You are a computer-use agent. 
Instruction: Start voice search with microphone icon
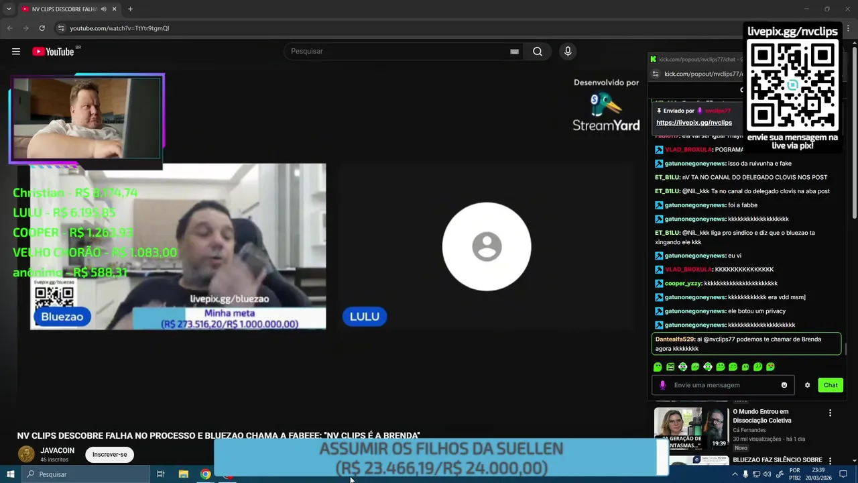[x=568, y=52]
